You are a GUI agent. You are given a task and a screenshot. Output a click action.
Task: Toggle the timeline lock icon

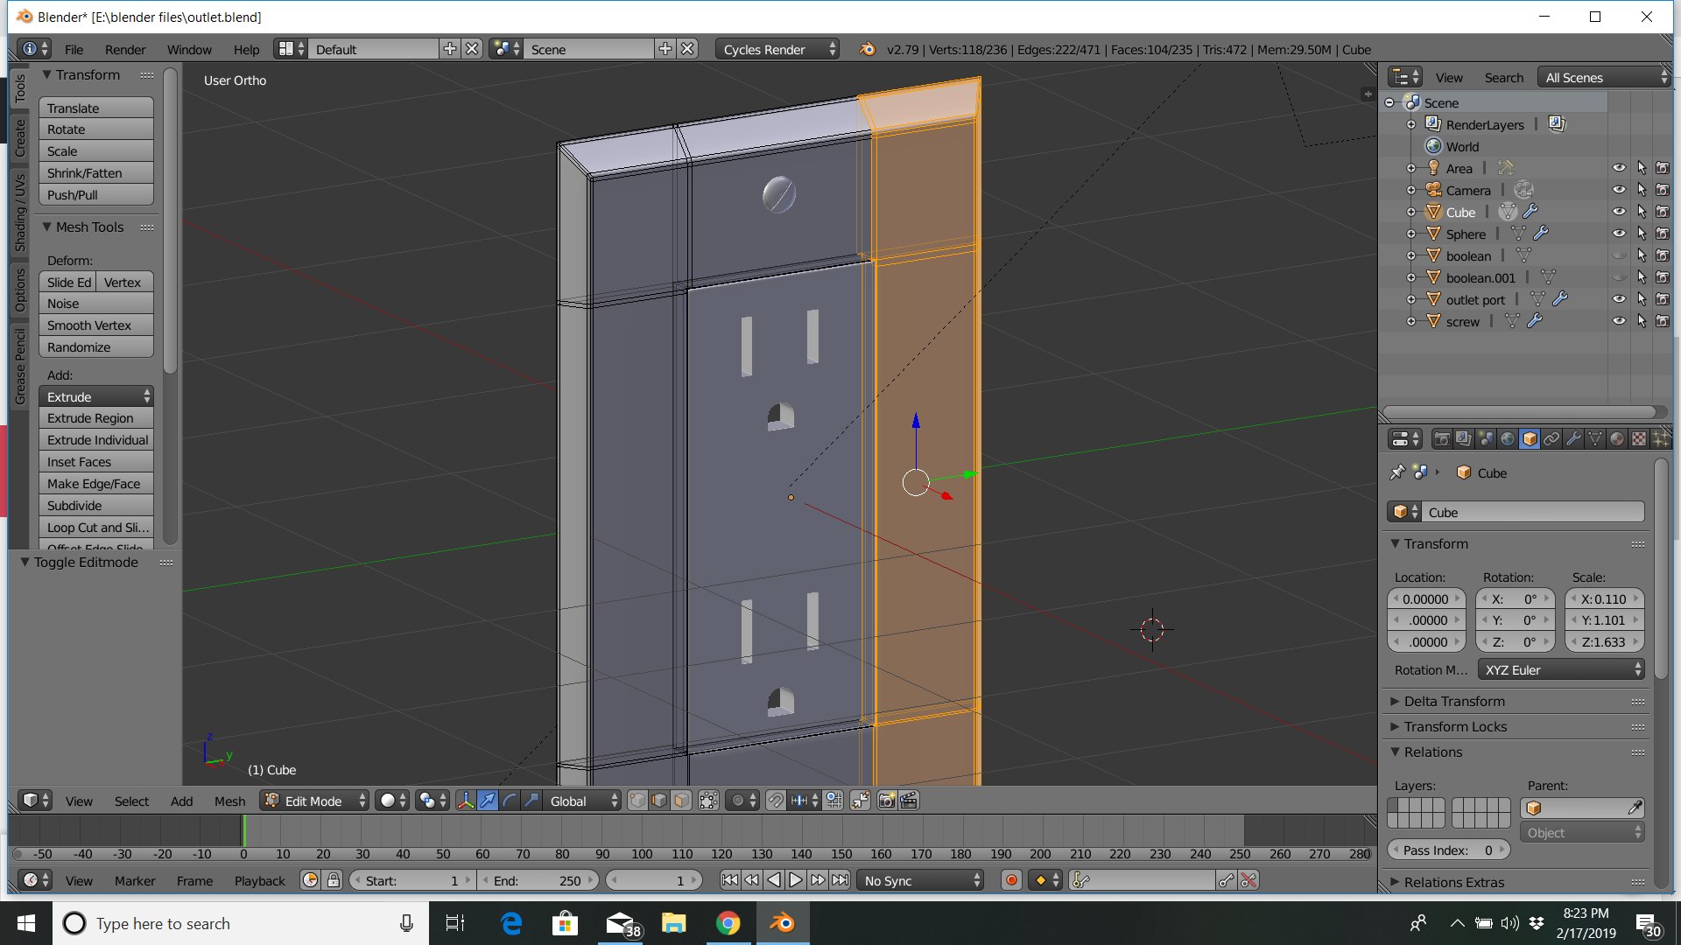click(334, 880)
